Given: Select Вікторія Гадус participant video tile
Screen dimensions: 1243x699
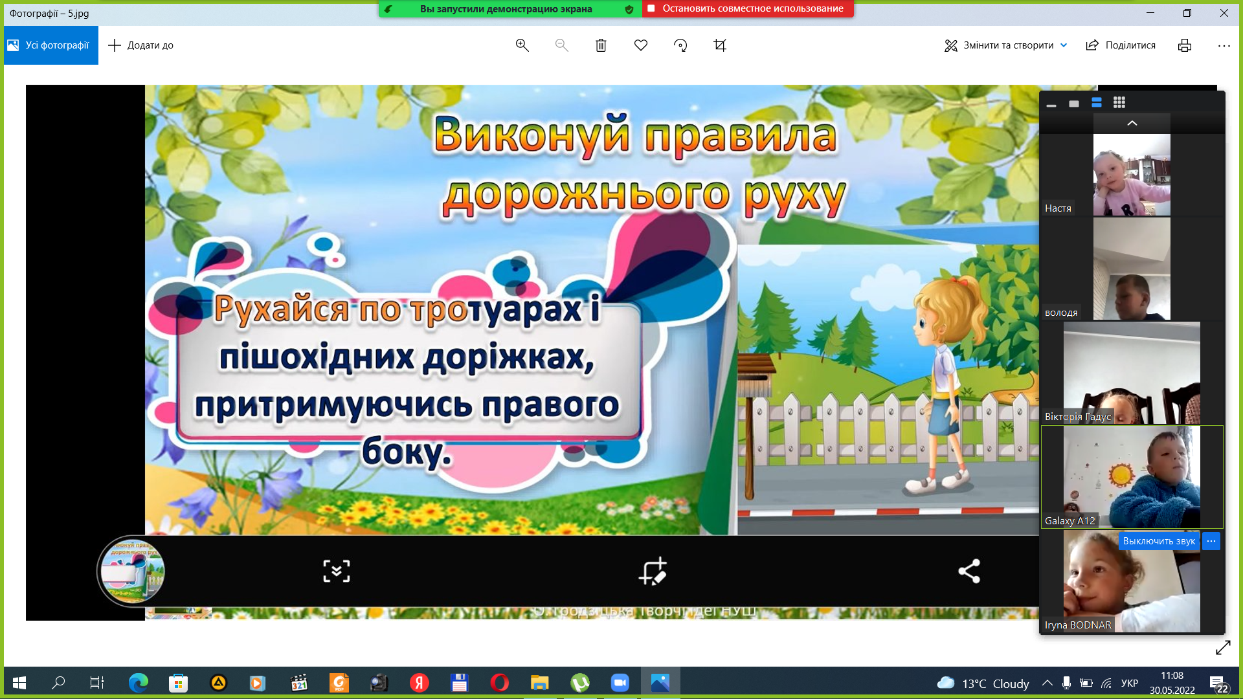Looking at the screenshot, I should (1132, 373).
